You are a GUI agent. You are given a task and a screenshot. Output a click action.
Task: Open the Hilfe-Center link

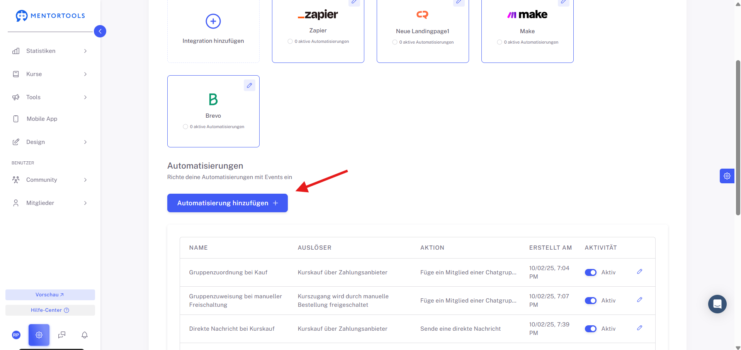(x=50, y=310)
